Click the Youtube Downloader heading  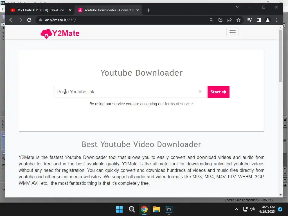coord(141,73)
